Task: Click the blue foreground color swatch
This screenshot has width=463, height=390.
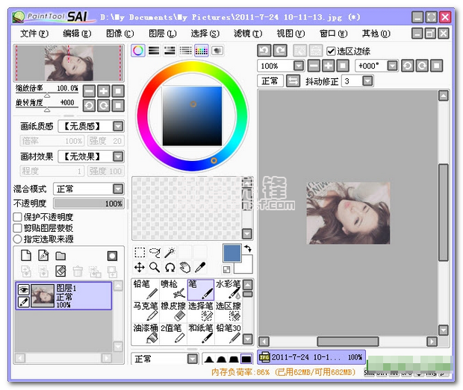Action: pyautogui.click(x=232, y=253)
